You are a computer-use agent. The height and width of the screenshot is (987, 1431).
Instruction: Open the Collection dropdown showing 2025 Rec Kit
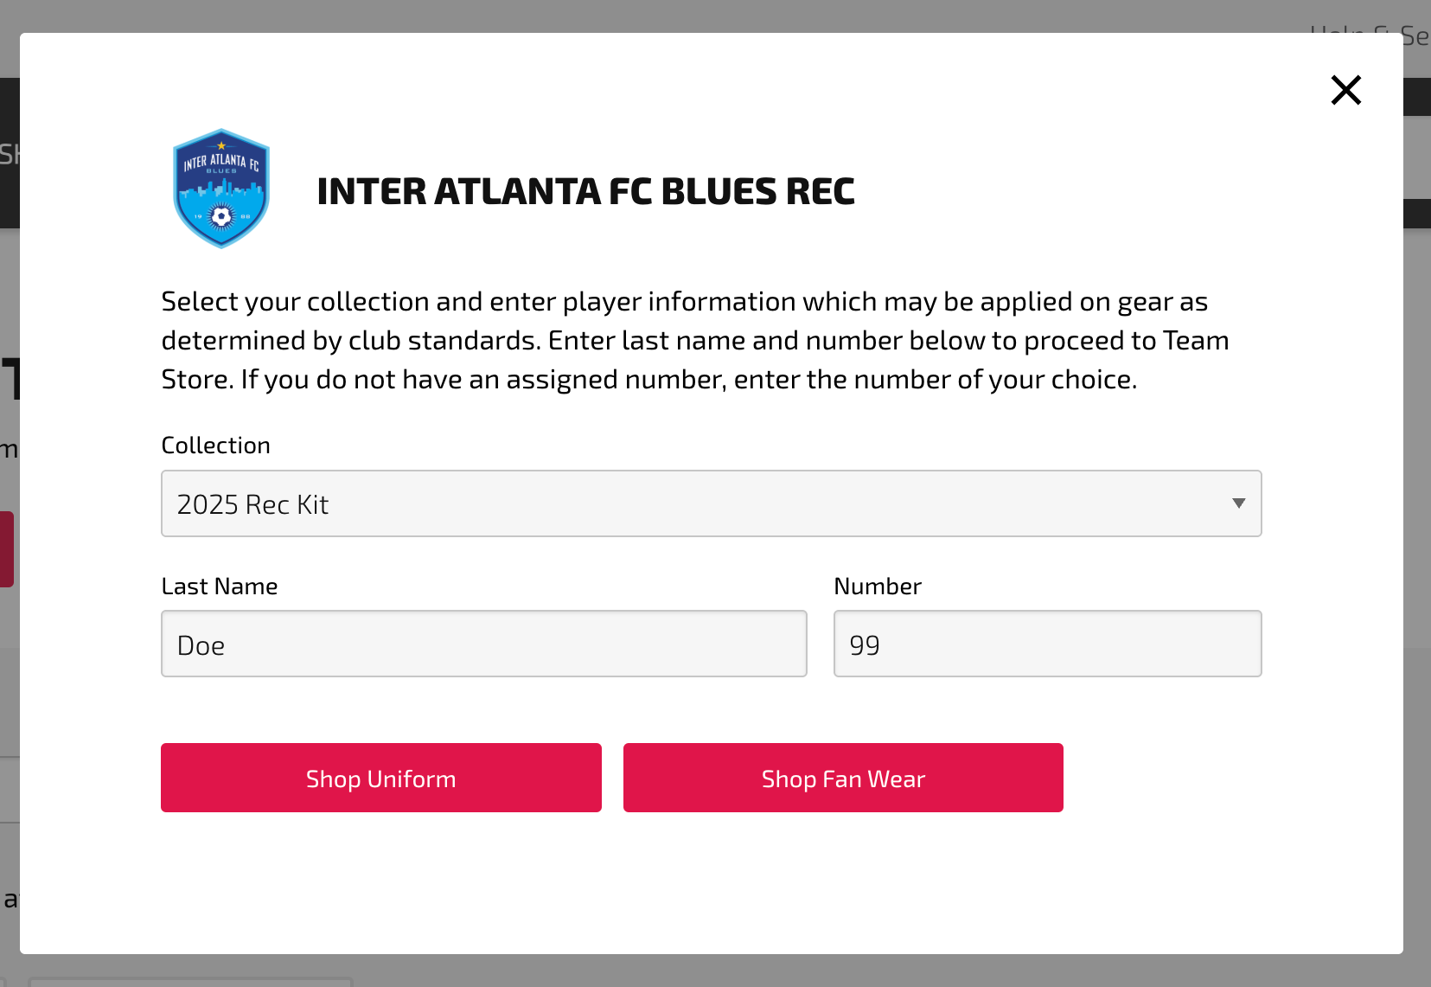point(711,503)
